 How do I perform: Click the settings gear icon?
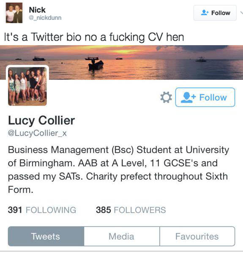tap(166, 97)
